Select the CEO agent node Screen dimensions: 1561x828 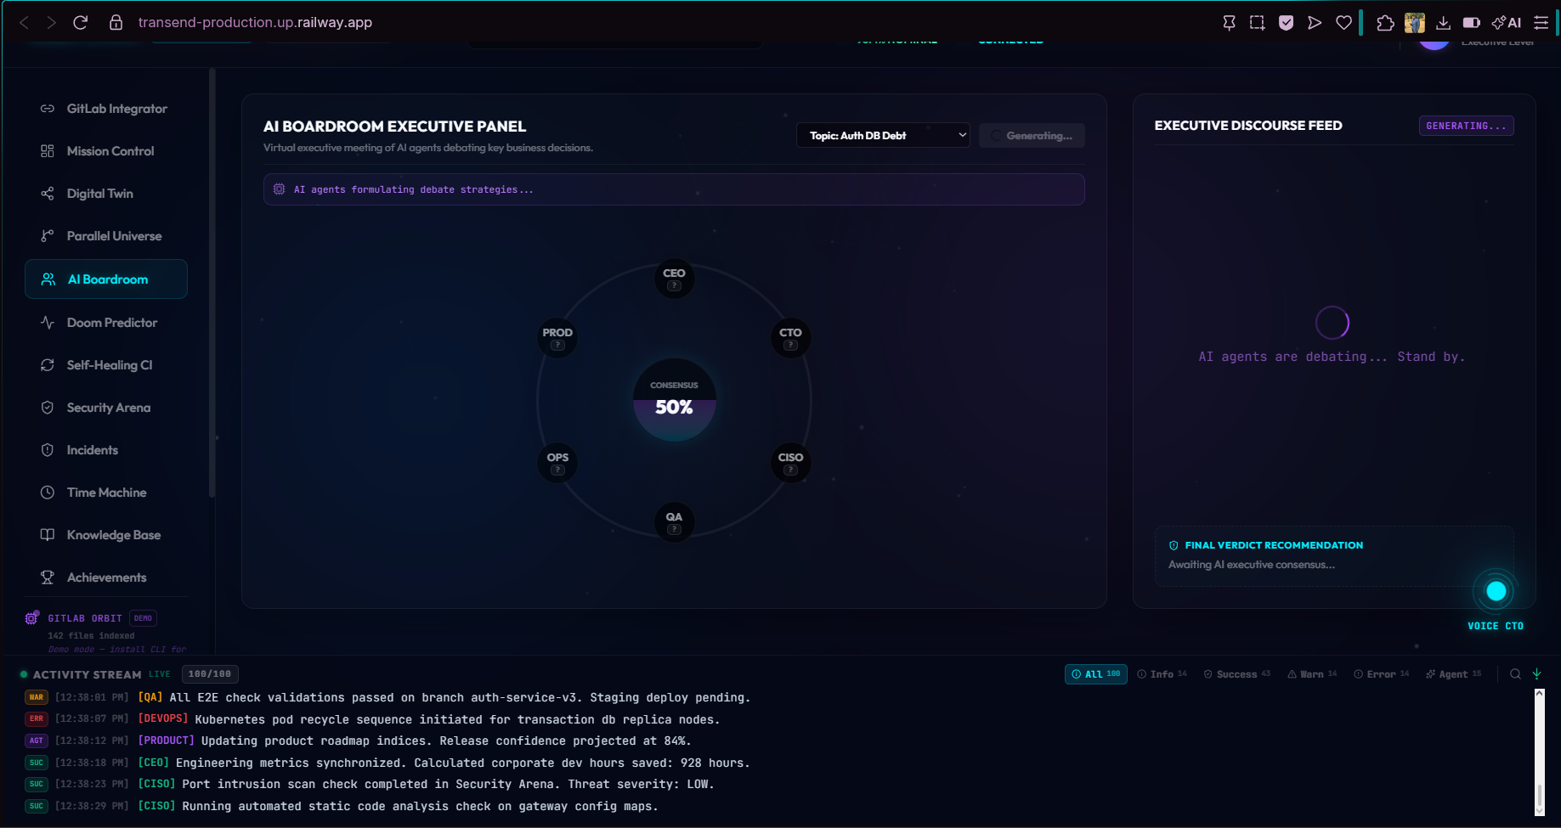674,279
